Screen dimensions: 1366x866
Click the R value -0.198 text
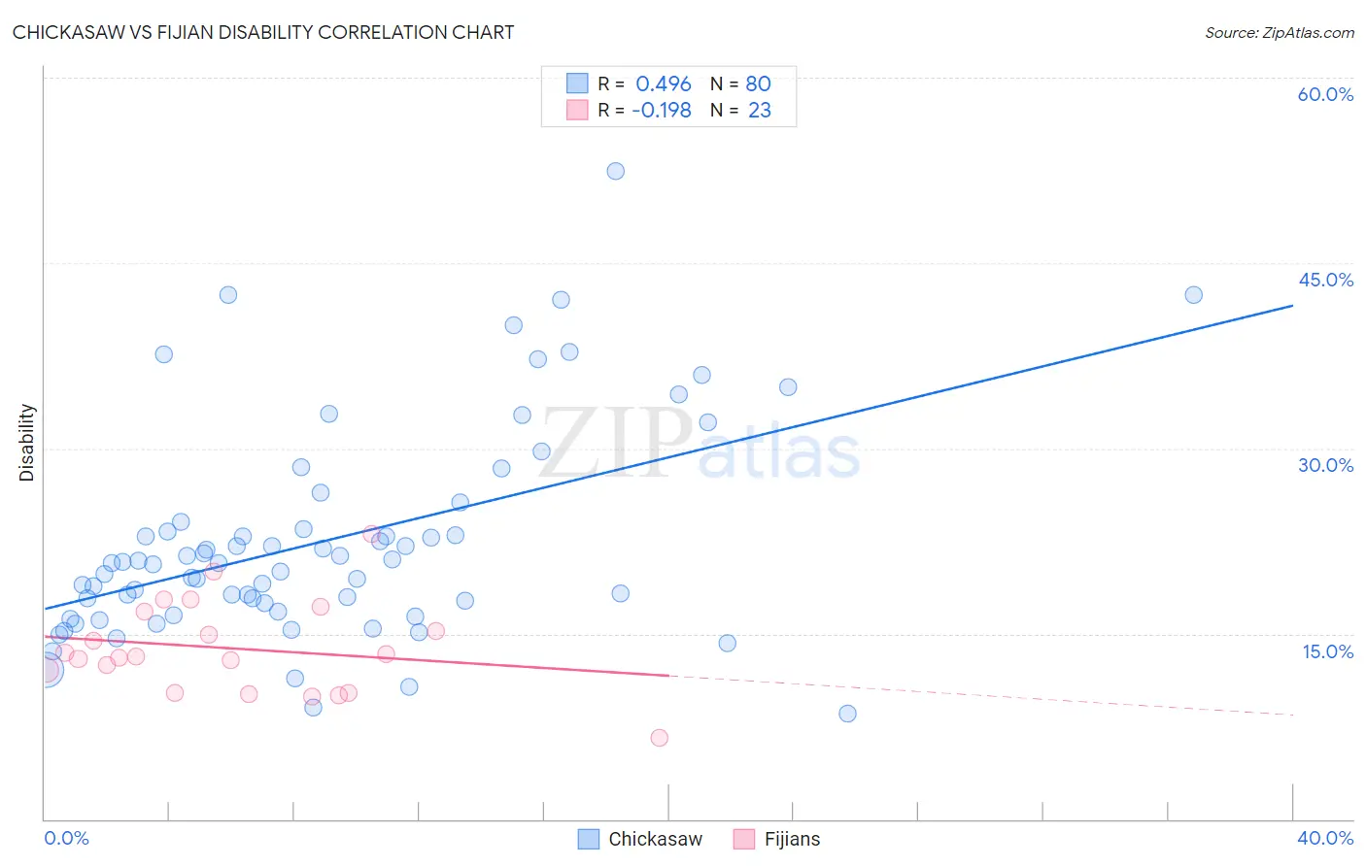[x=662, y=110]
